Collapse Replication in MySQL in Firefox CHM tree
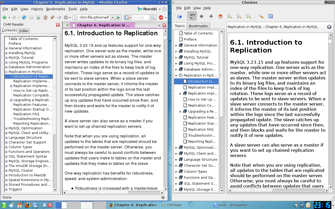This screenshot has width=335, height=209. (x=7, y=72)
